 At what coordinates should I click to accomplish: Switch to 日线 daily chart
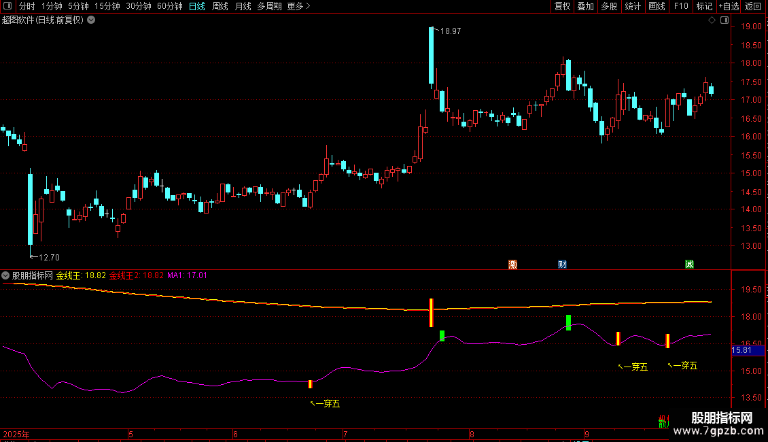tap(197, 6)
